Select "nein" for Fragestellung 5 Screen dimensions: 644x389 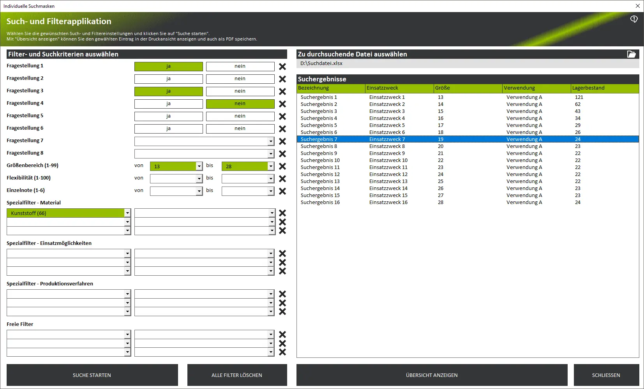point(240,116)
